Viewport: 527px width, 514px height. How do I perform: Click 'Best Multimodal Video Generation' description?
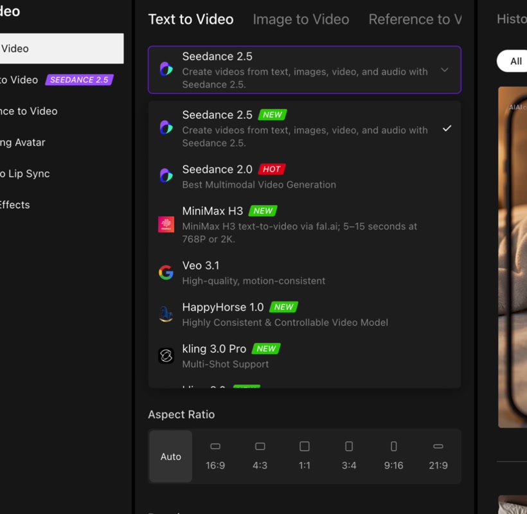259,184
